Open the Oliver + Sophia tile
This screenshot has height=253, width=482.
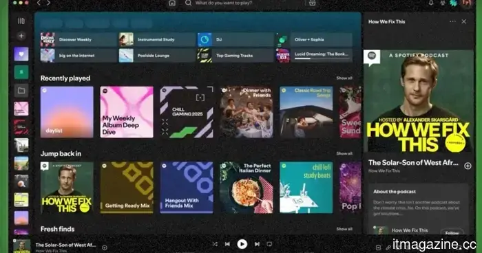[x=314, y=40]
